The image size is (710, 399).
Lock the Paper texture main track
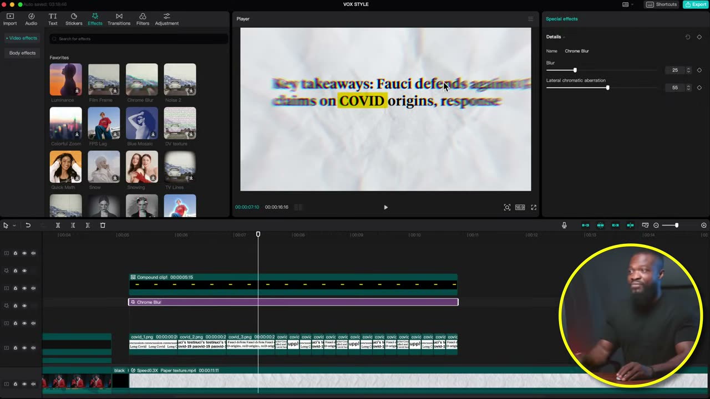pos(16,384)
